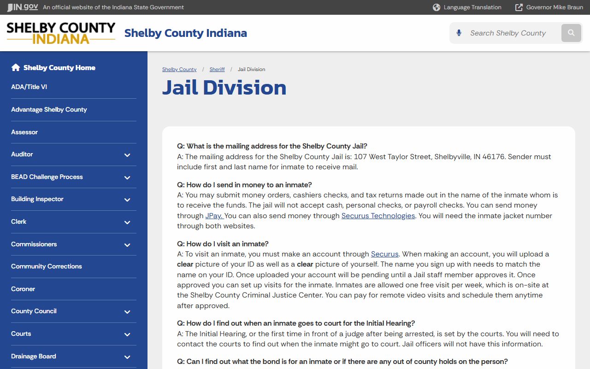The height and width of the screenshot is (369, 590).
Task: Click the home icon beside Shelby County Home
Action: [x=16, y=67]
